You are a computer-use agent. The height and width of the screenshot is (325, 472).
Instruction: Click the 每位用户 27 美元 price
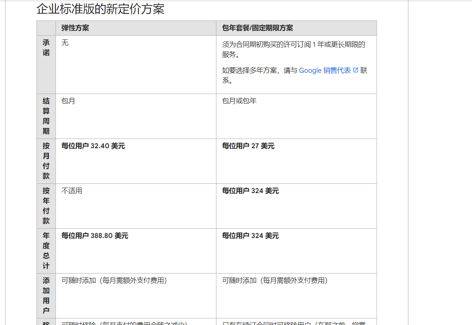(248, 146)
